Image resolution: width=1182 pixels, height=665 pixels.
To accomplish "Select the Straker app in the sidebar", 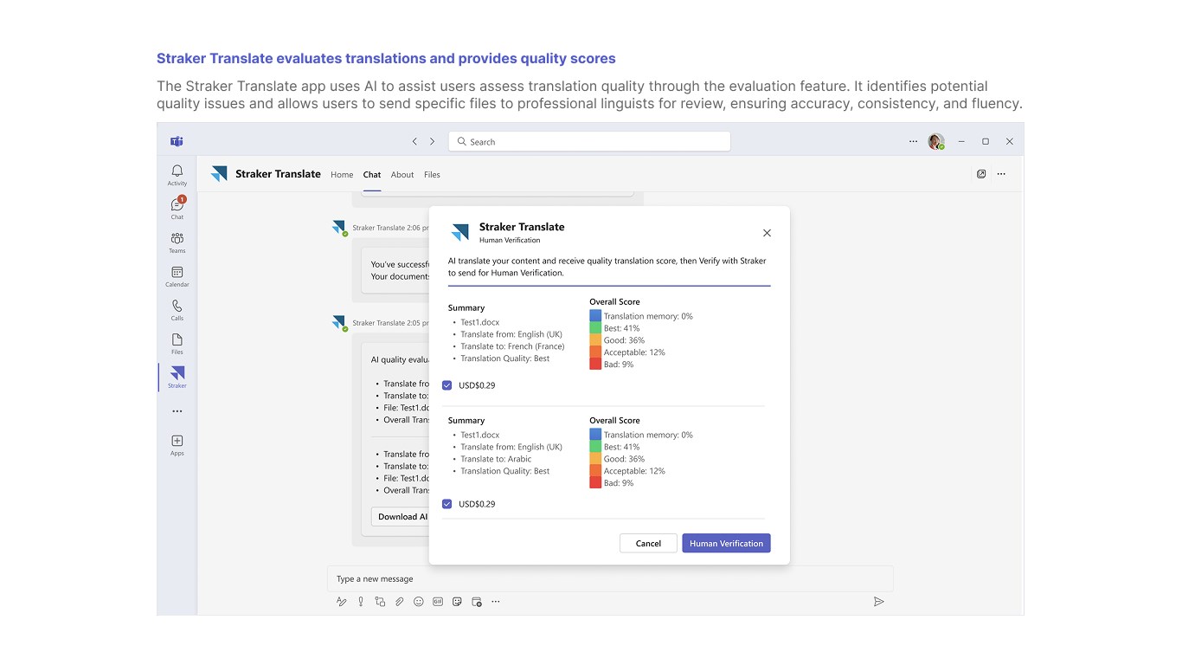I will pyautogui.click(x=177, y=374).
